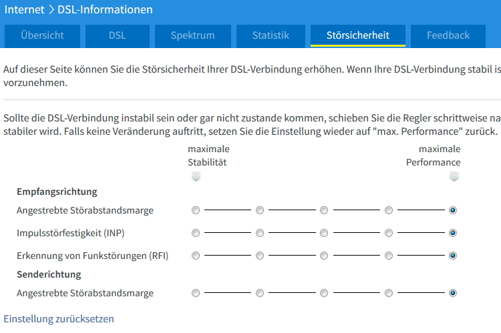Image resolution: width=501 pixels, height=333 pixels.
Task: Open the Übersicht tab
Action: pyautogui.click(x=42, y=36)
